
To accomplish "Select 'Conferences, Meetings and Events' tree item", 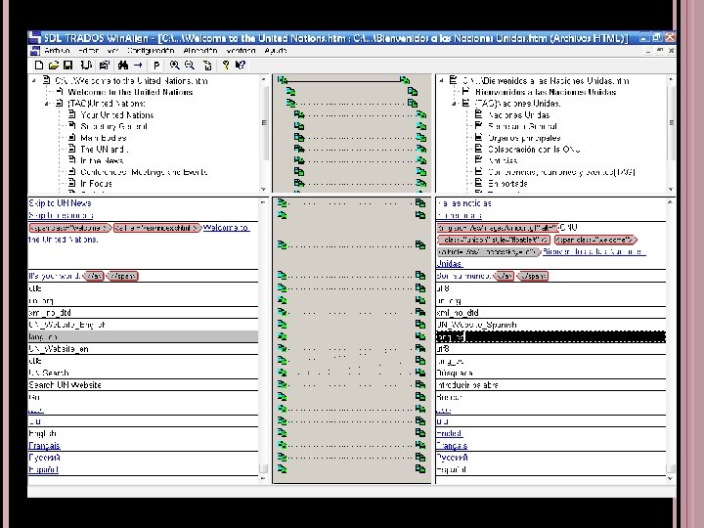I will [x=144, y=172].
